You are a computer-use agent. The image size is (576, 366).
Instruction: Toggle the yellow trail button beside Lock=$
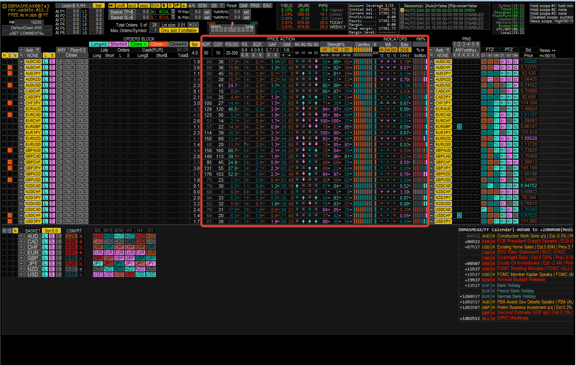[x=99, y=5]
